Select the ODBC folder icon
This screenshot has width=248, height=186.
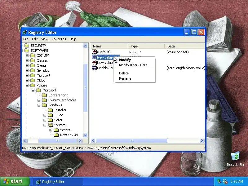click(x=33, y=80)
